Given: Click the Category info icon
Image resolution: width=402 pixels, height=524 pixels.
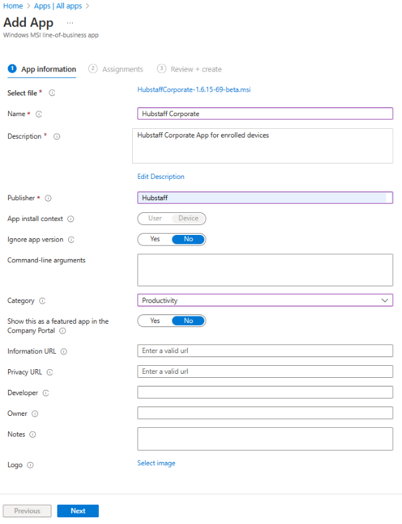Looking at the screenshot, I should pyautogui.click(x=42, y=301).
